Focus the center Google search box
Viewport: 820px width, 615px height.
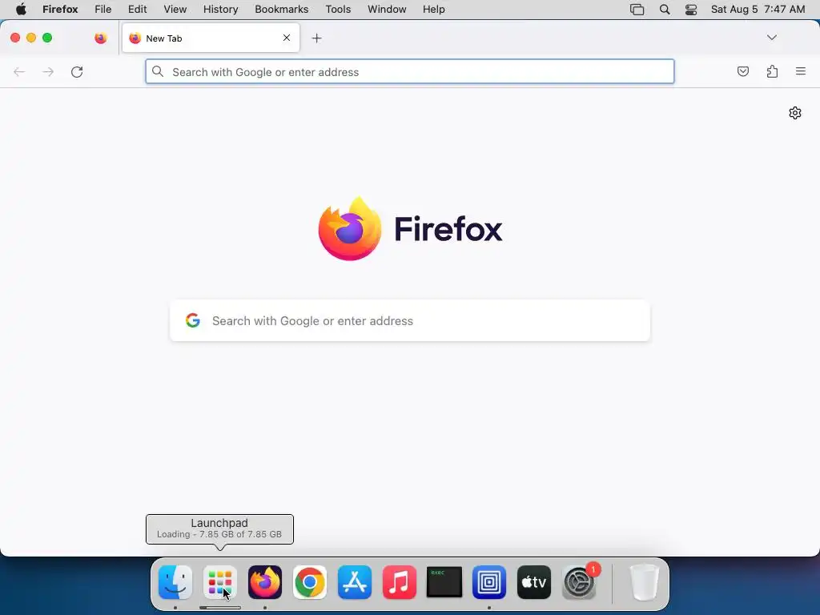[410, 320]
